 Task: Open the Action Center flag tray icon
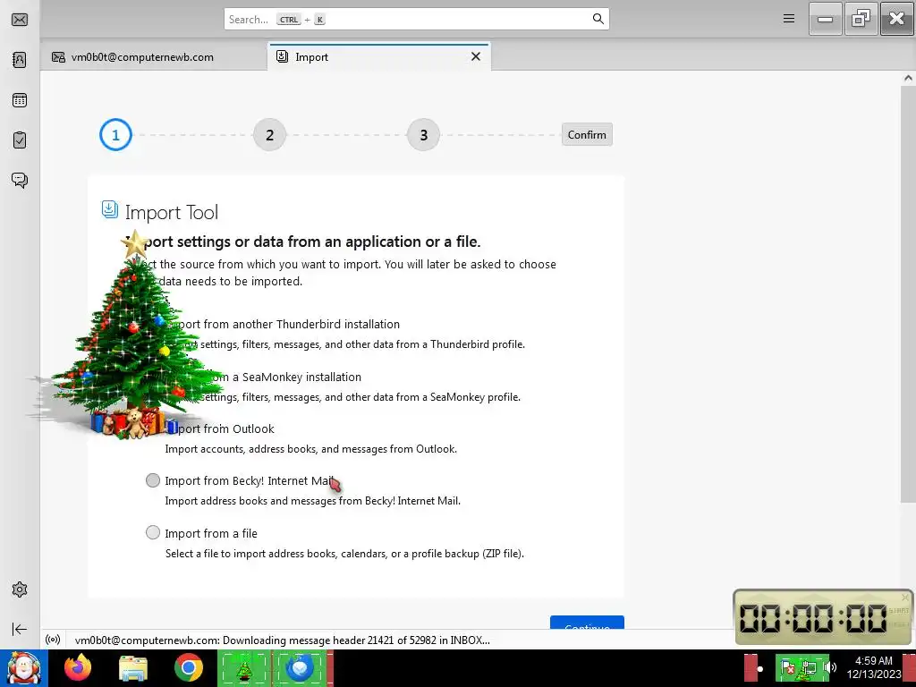point(788,667)
